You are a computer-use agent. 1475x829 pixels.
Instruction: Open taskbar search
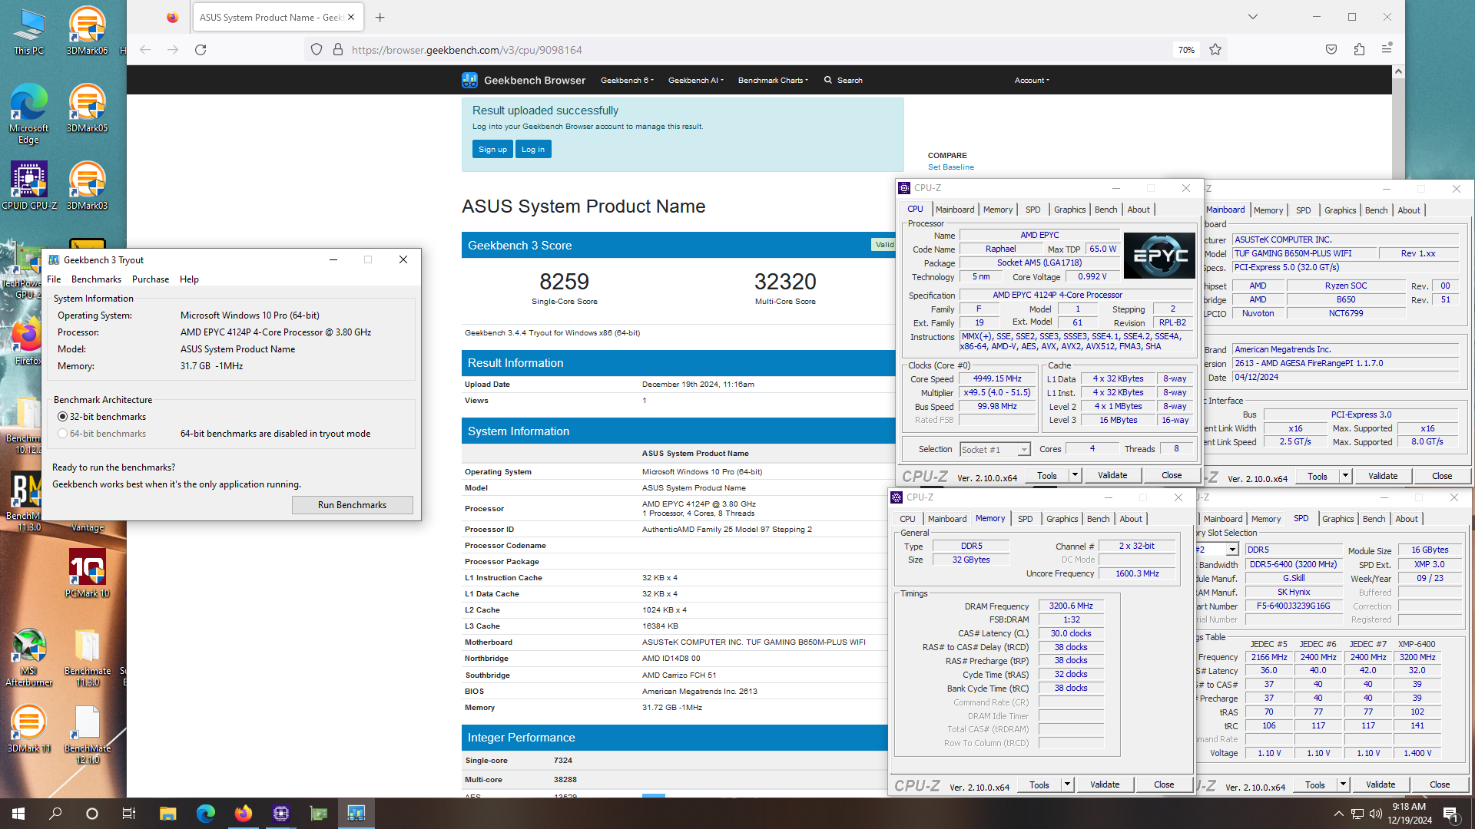pos(55,814)
